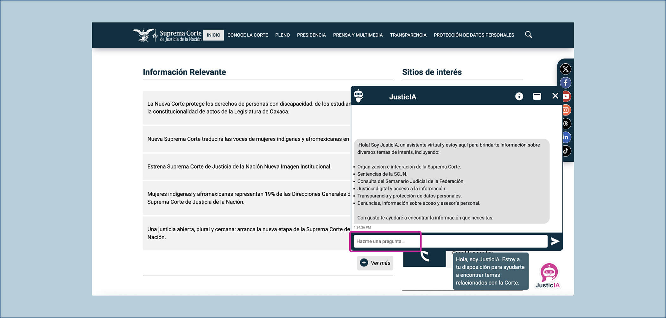Expand more news with Ver más
666x318 pixels.
pyautogui.click(x=375, y=263)
